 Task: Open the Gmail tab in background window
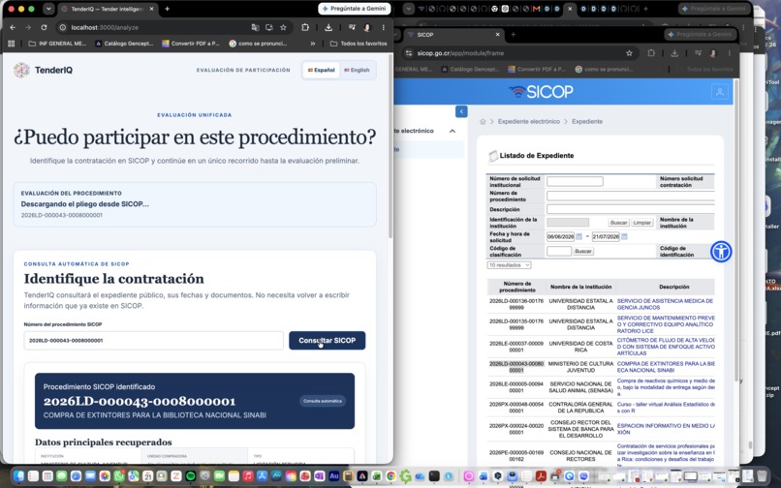[x=536, y=9]
